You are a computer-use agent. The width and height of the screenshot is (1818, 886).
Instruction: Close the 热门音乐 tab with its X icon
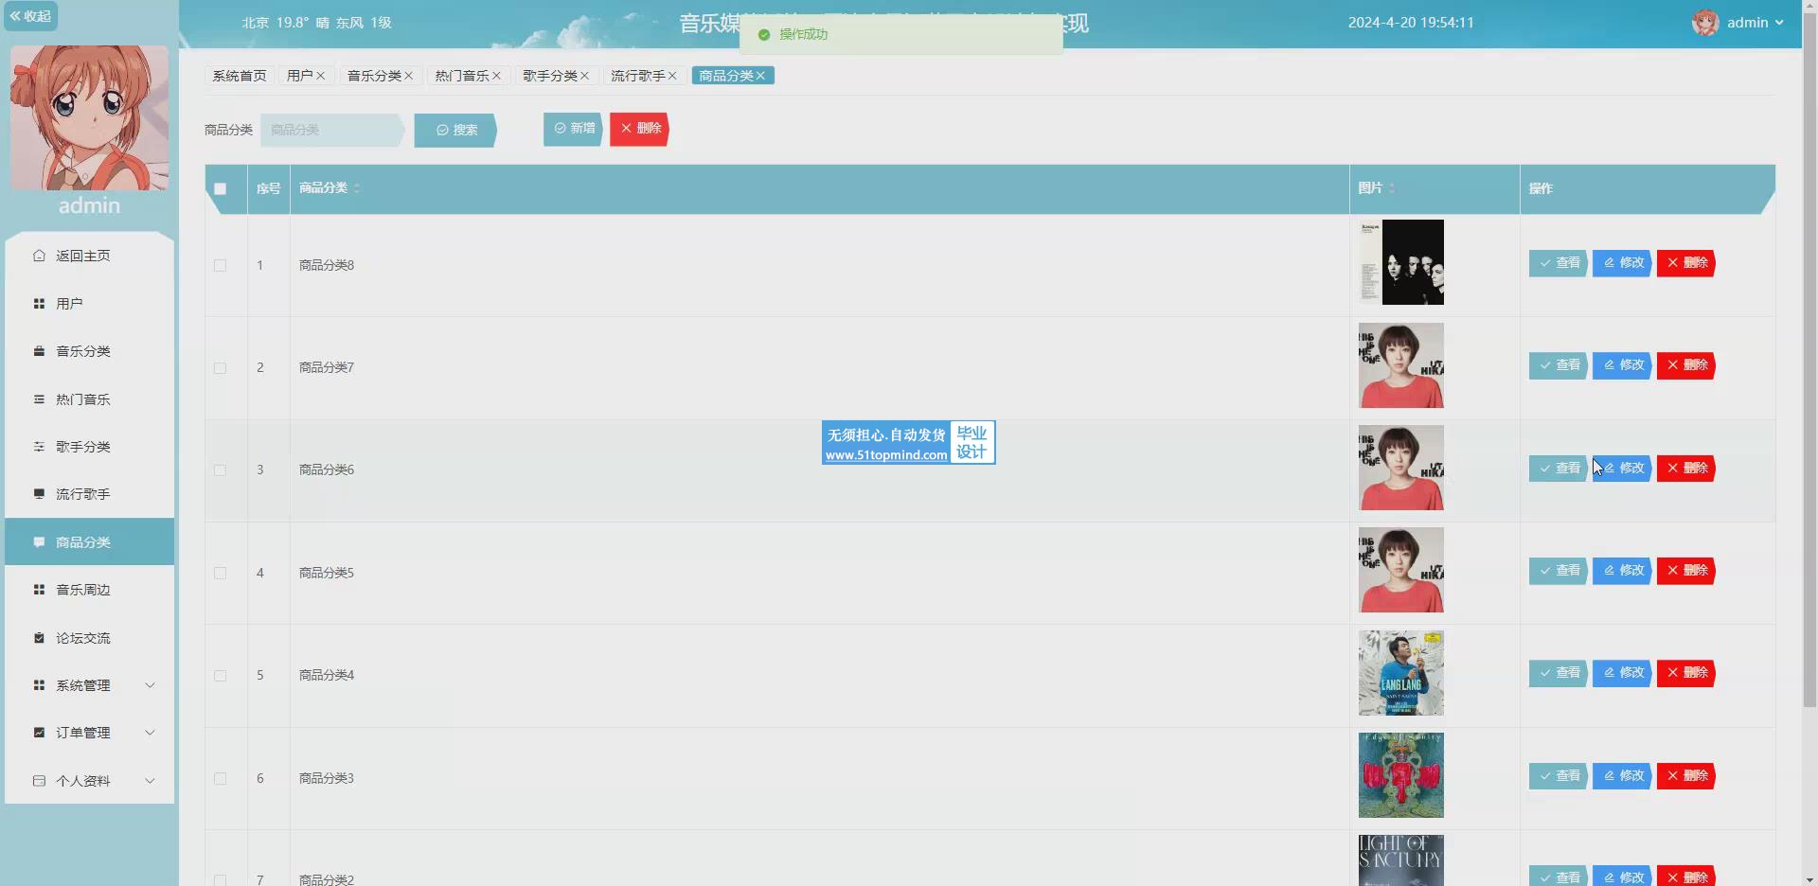pos(496,76)
